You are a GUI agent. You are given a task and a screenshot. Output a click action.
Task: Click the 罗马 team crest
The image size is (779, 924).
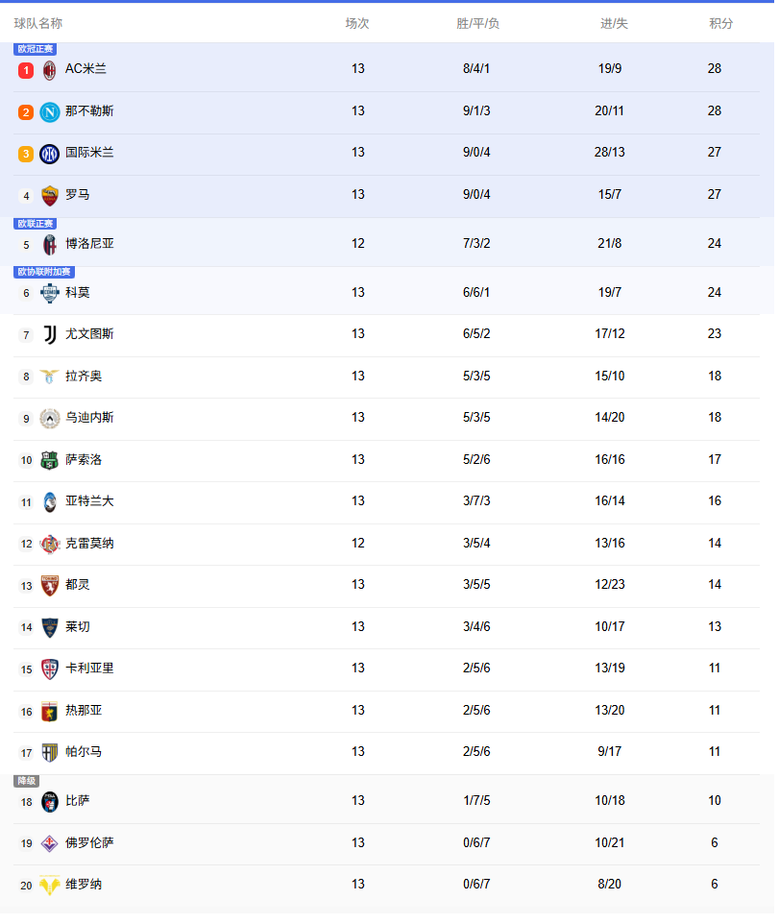49,196
